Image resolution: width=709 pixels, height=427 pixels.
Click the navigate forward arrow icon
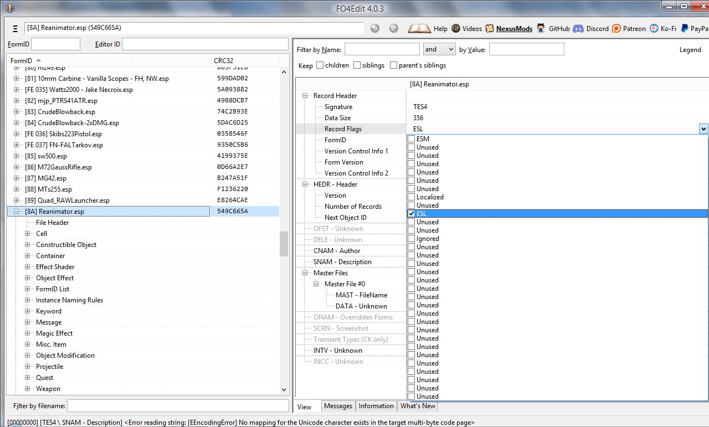[x=393, y=28]
